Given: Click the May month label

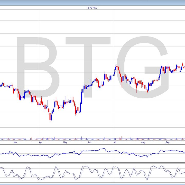Looking at the screenshot, I should click(65, 142).
